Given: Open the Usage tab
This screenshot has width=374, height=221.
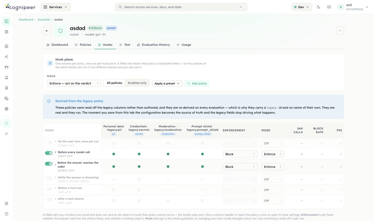Looking at the screenshot, I should click(x=184, y=45).
